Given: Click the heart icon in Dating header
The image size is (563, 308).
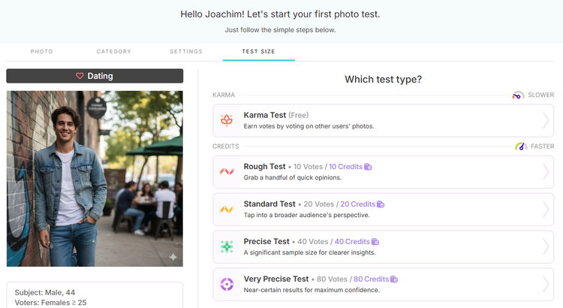Looking at the screenshot, I should (80, 76).
